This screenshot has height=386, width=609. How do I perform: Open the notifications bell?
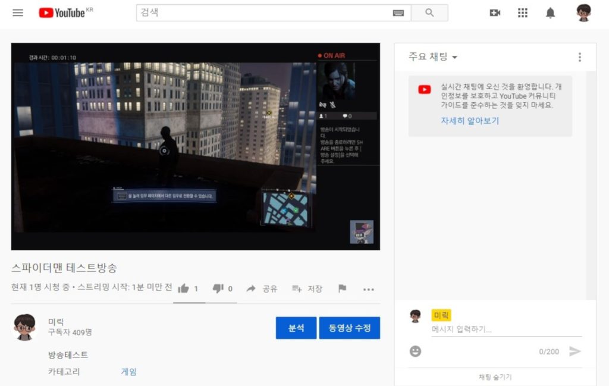(x=550, y=13)
